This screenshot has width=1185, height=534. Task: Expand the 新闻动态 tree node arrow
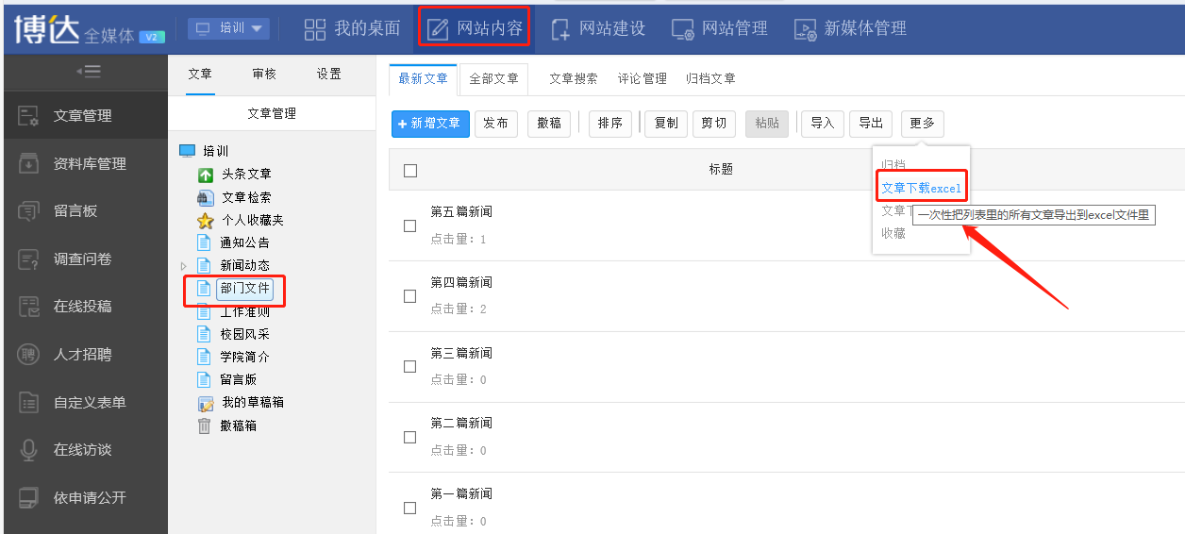(184, 266)
